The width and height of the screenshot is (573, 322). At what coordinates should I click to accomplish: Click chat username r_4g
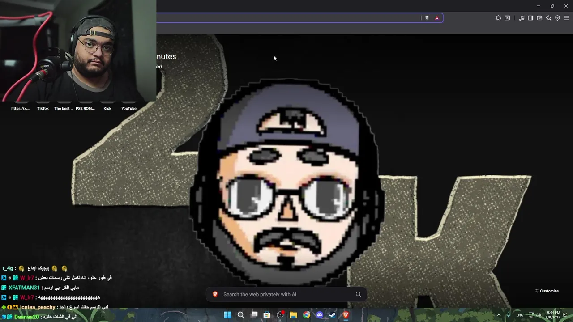[8, 268]
